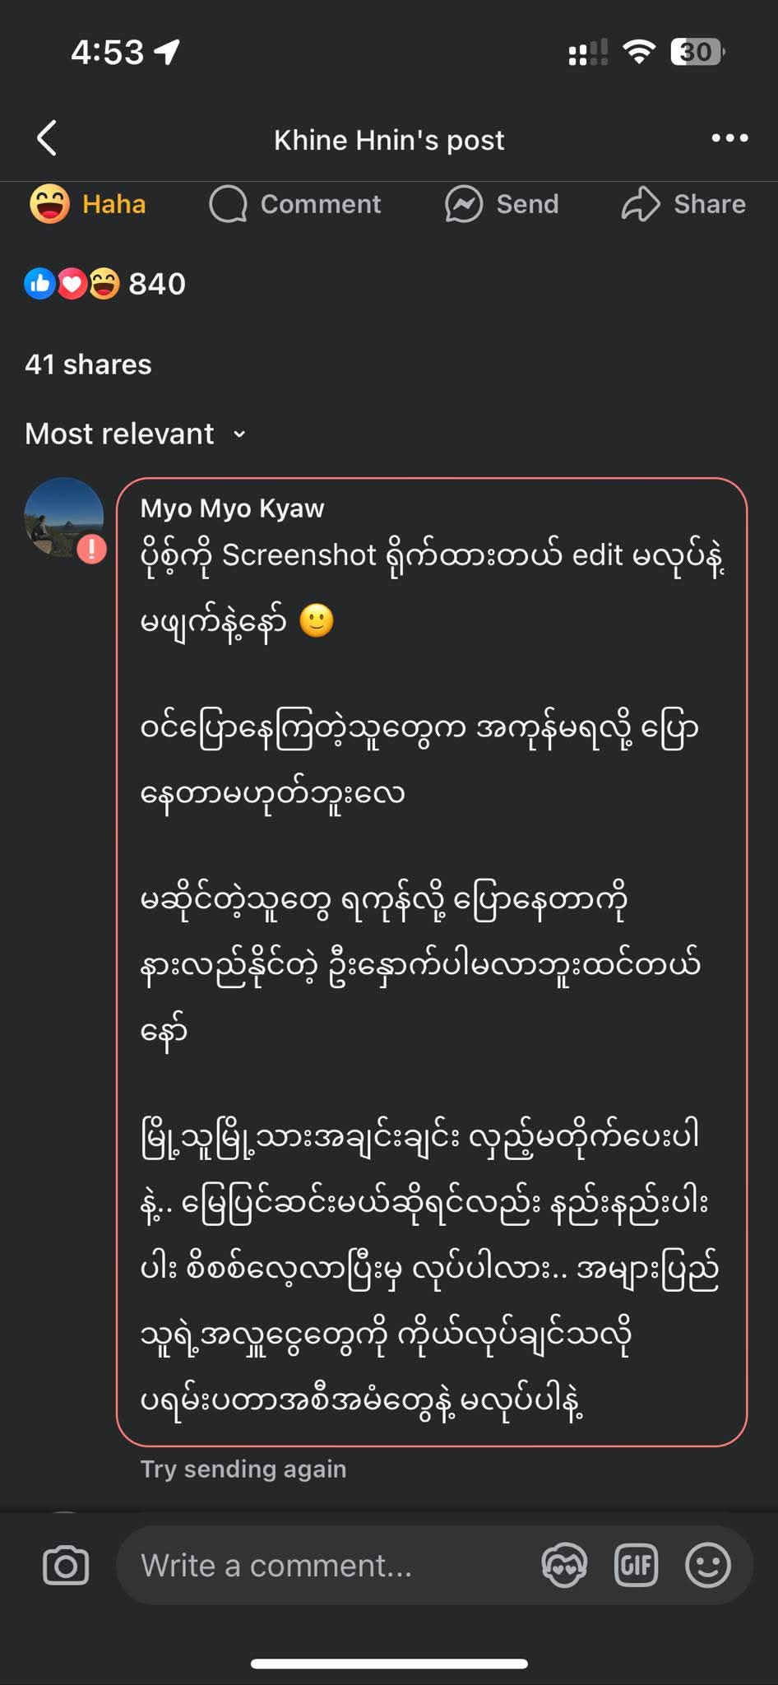Expand the Most relevant sort dropdown
778x1685 pixels.
136,434
